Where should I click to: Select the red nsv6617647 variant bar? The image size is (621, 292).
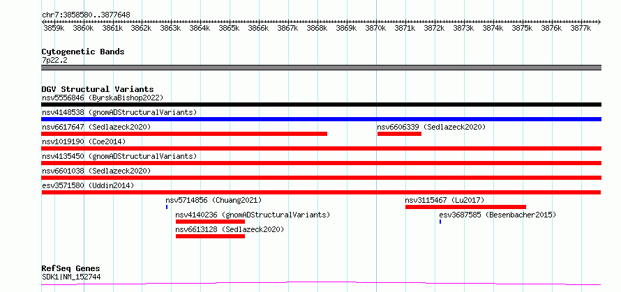tap(184, 134)
